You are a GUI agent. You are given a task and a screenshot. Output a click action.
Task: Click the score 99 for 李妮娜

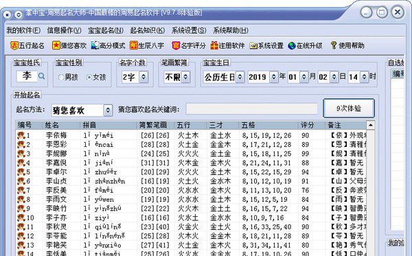pyautogui.click(x=305, y=154)
